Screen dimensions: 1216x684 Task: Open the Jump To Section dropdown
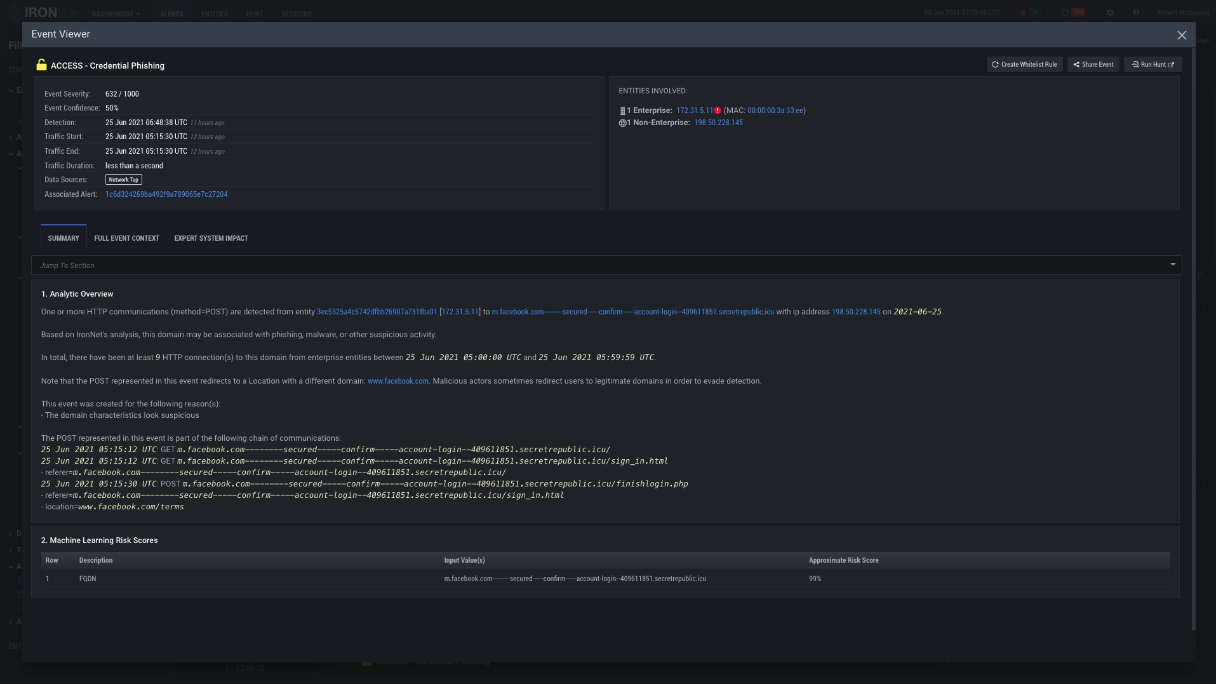(1172, 265)
